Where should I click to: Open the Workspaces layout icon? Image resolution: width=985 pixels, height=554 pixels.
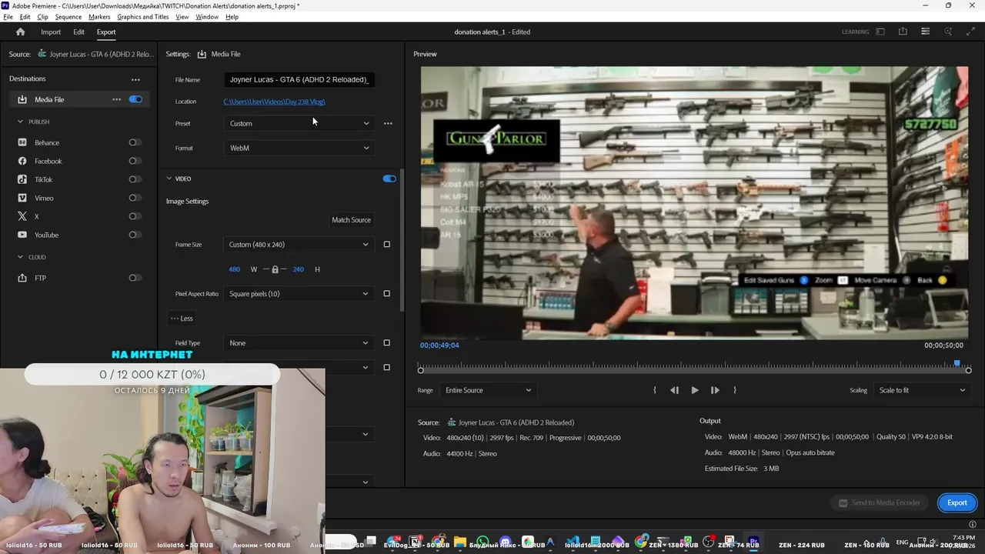click(x=880, y=32)
